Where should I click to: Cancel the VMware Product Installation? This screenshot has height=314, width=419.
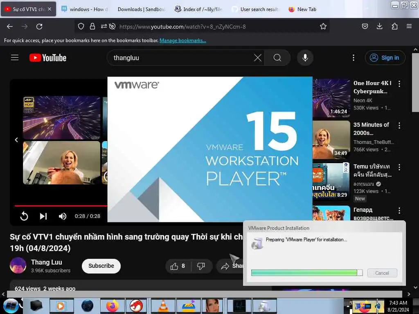(382, 273)
